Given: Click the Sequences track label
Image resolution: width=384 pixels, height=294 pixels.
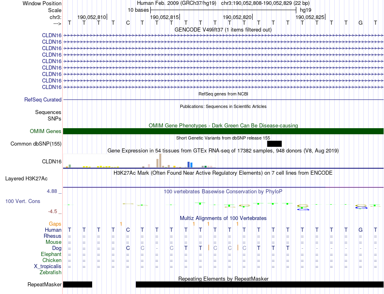Looking at the screenshot, I should tap(48, 112).
